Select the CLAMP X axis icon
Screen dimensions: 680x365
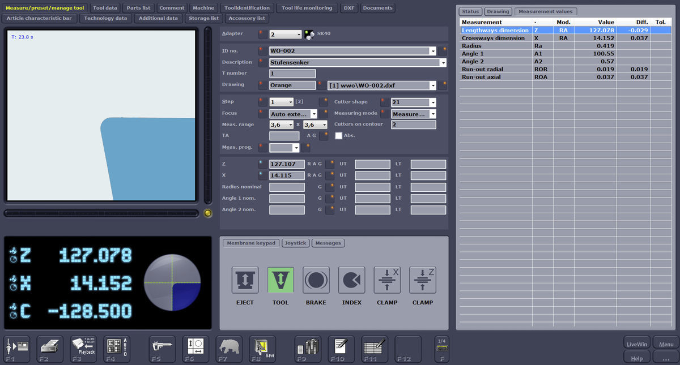pos(387,280)
